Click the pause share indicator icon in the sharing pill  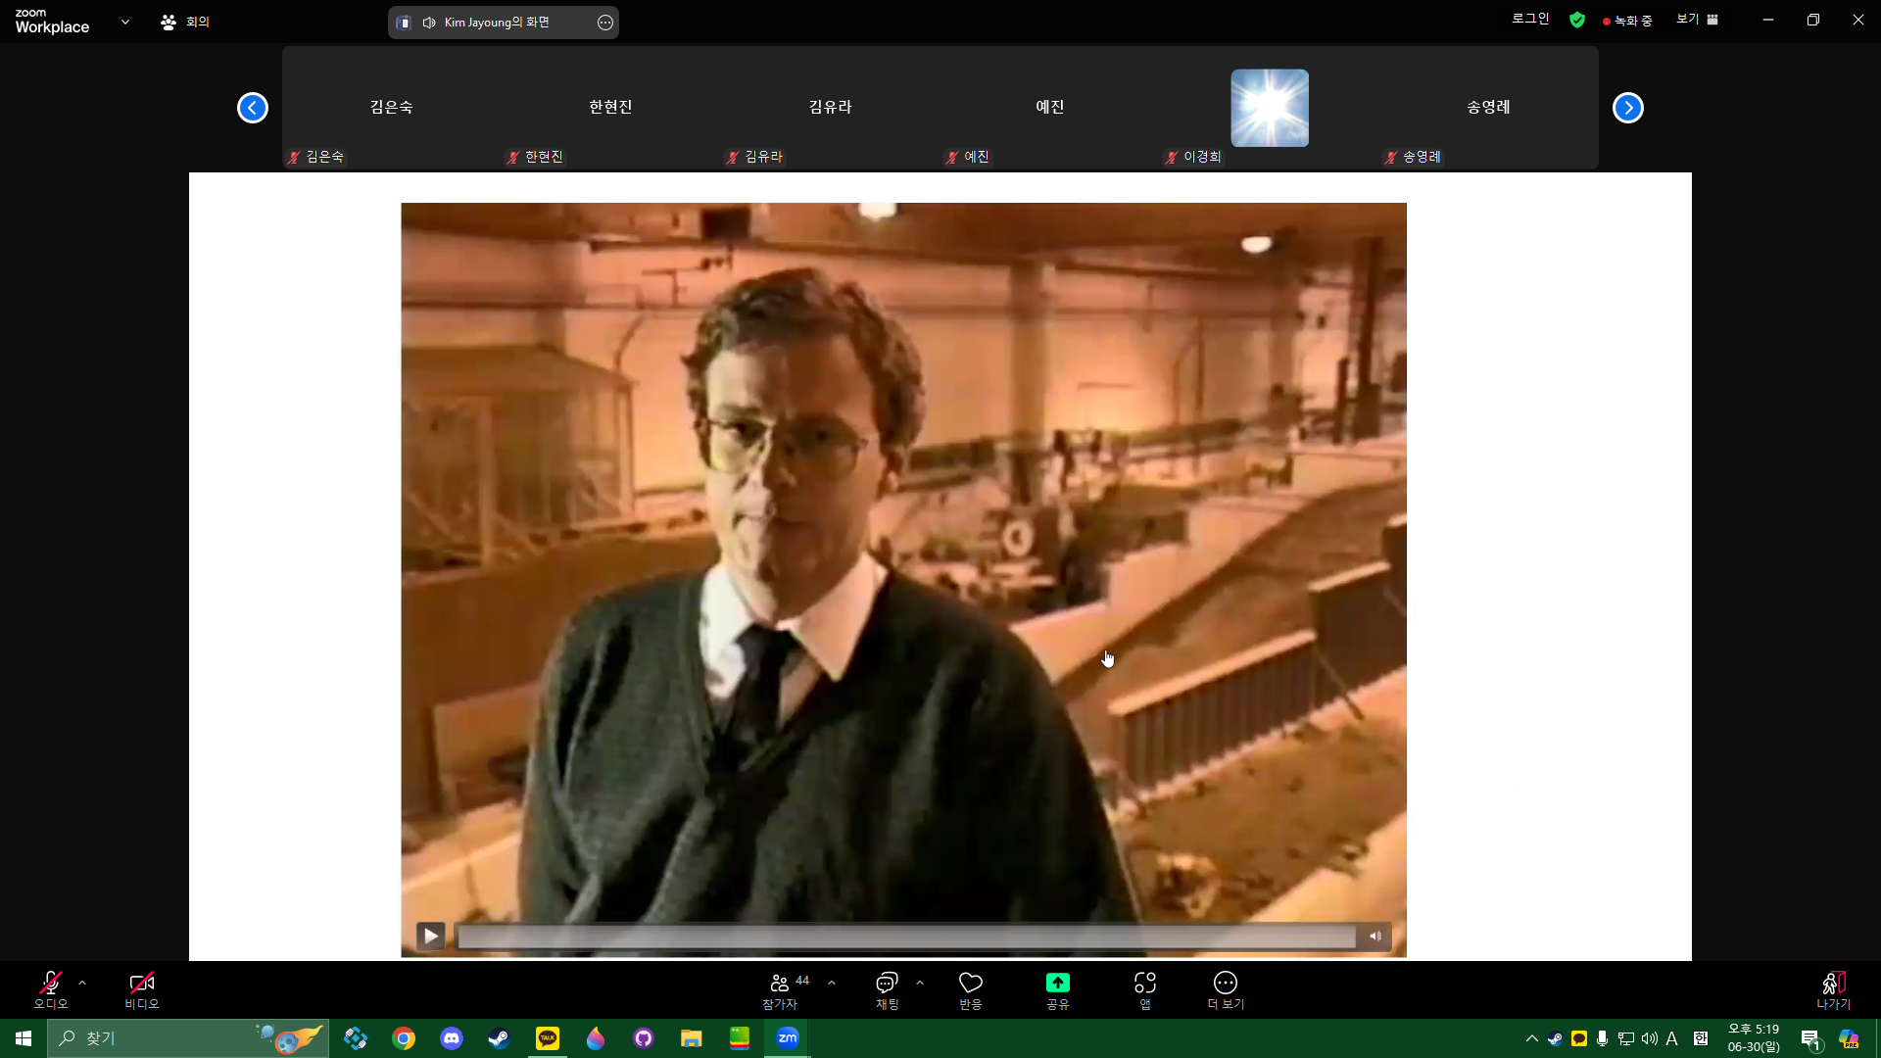(x=404, y=23)
